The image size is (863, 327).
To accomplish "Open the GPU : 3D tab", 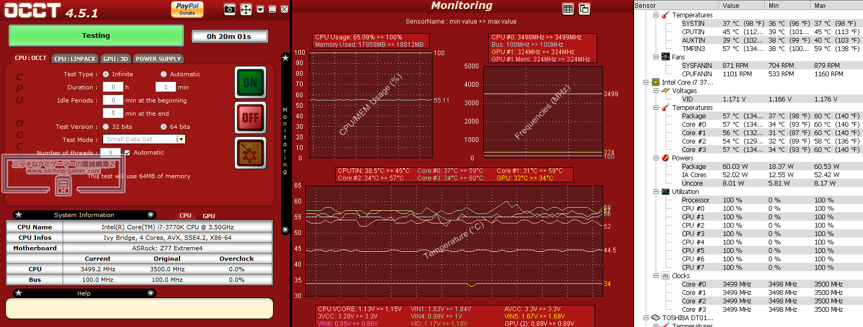I will [116, 59].
